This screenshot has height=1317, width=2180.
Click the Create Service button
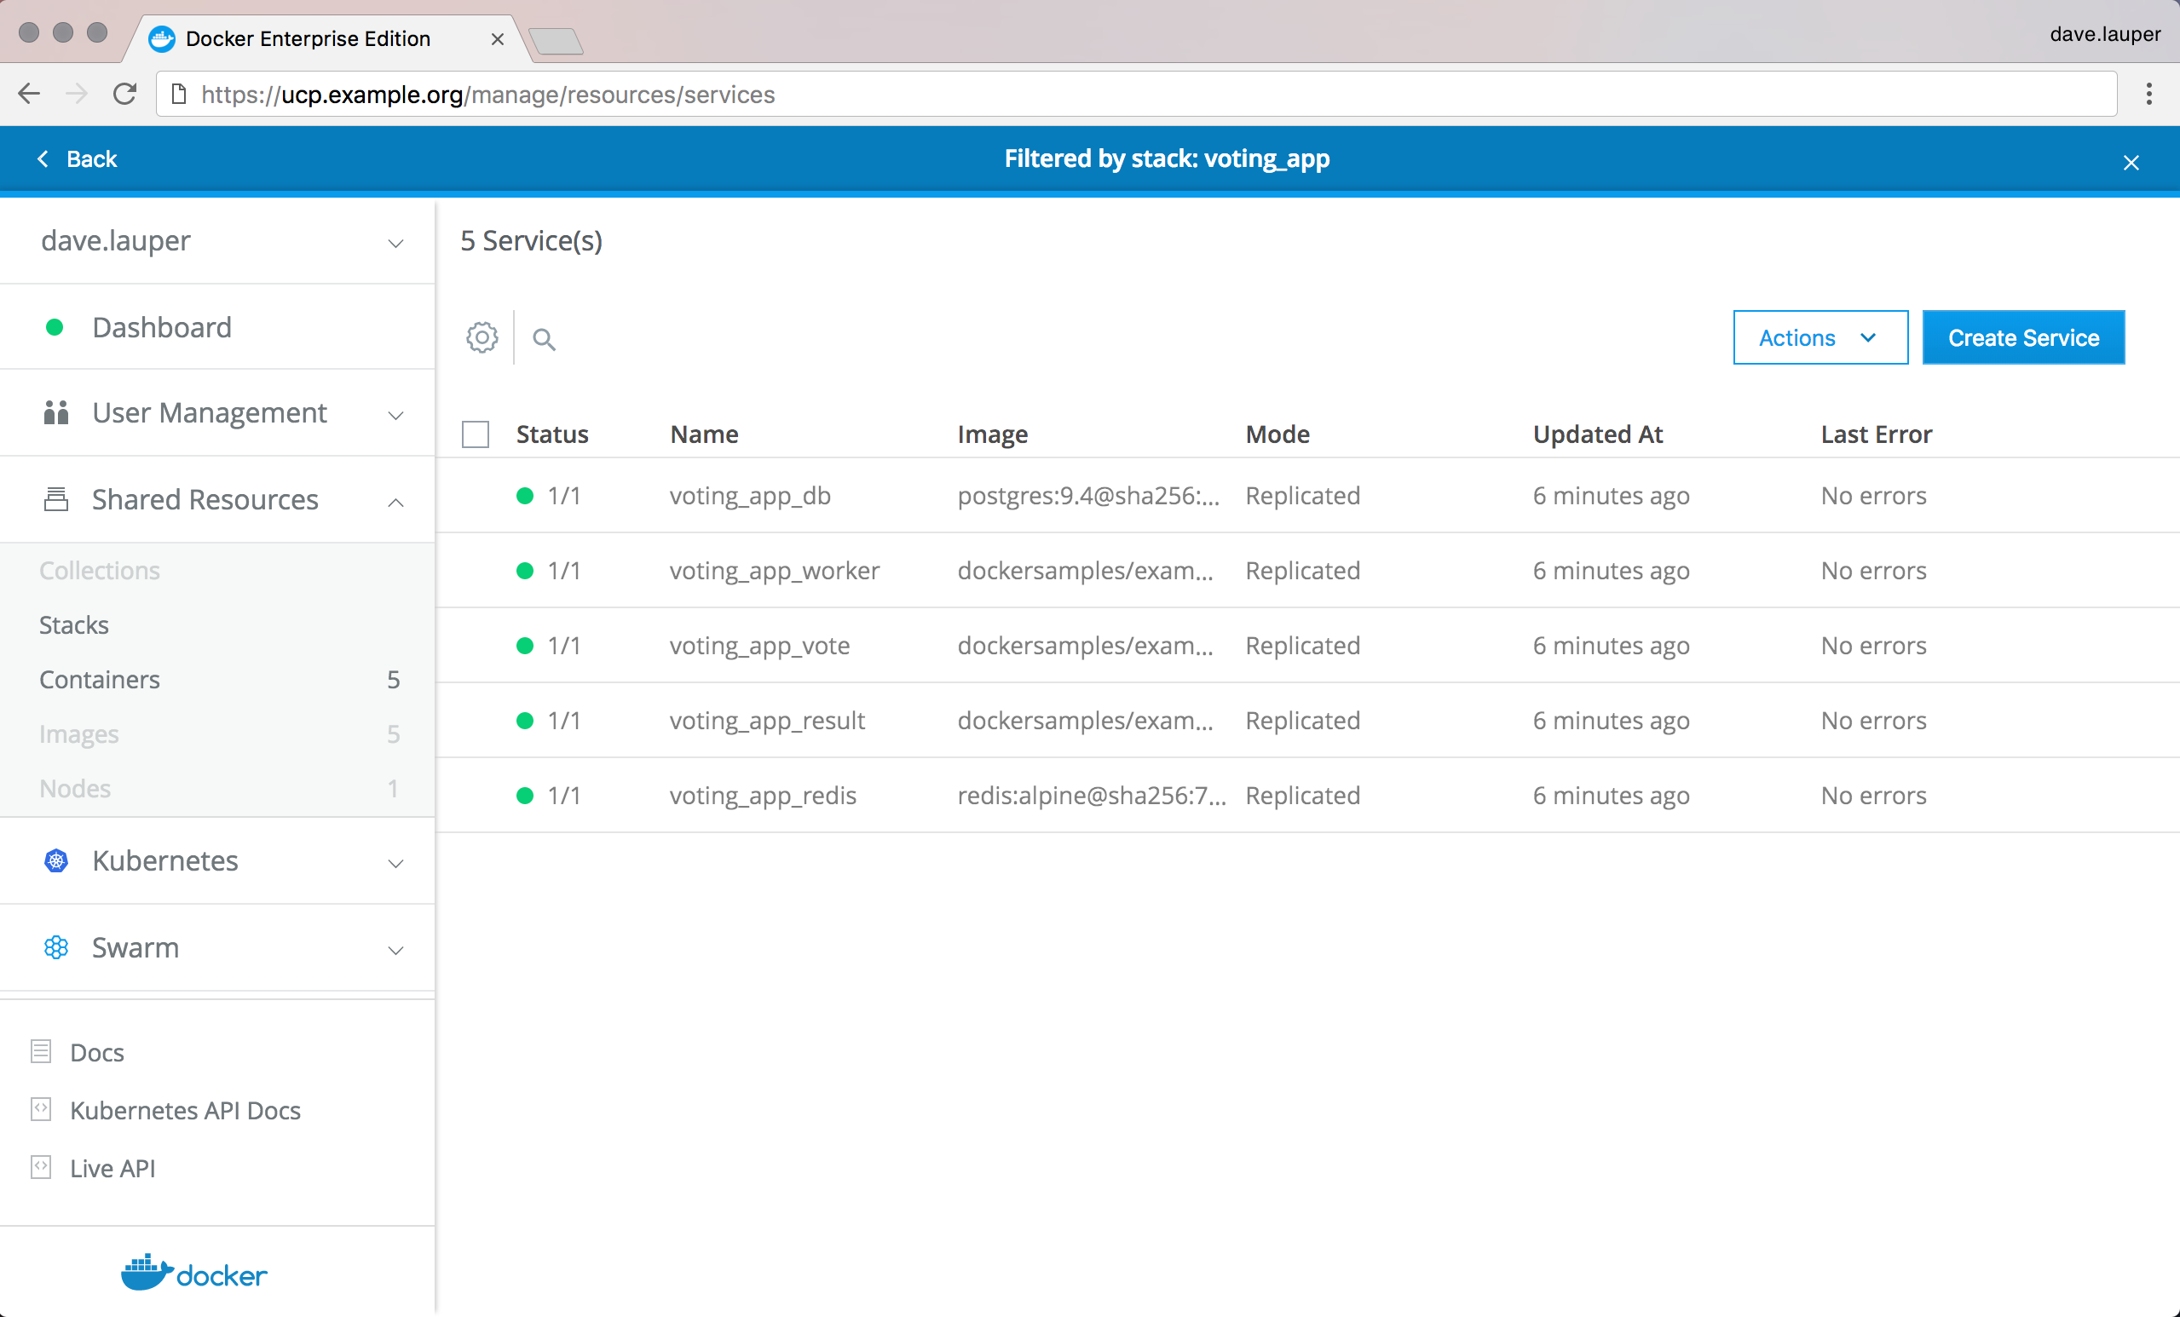pyautogui.click(x=2022, y=338)
